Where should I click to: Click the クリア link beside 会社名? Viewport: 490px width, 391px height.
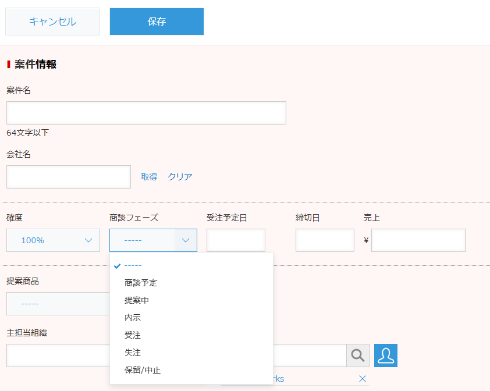click(x=180, y=177)
